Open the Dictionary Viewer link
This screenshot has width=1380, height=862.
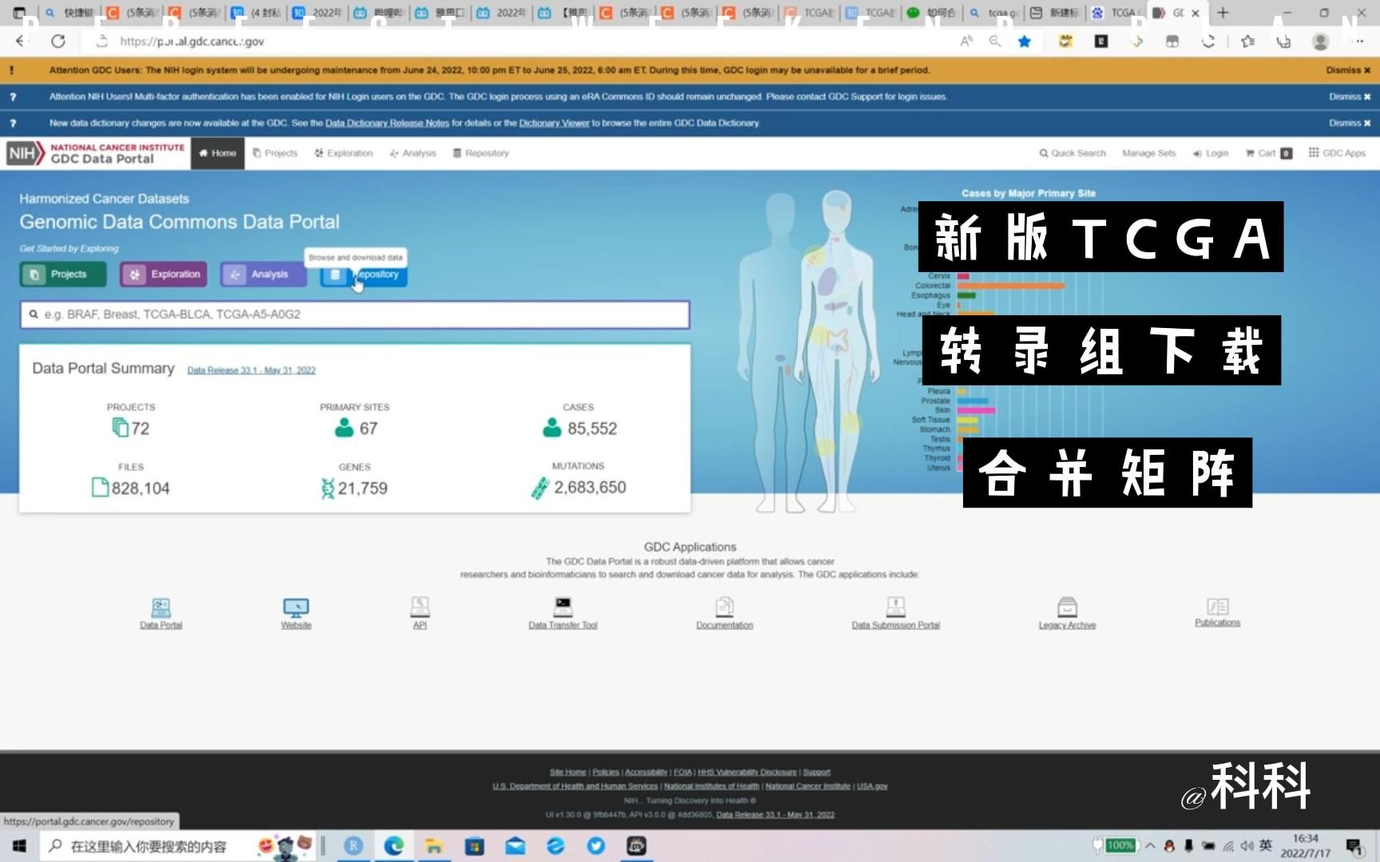(553, 123)
